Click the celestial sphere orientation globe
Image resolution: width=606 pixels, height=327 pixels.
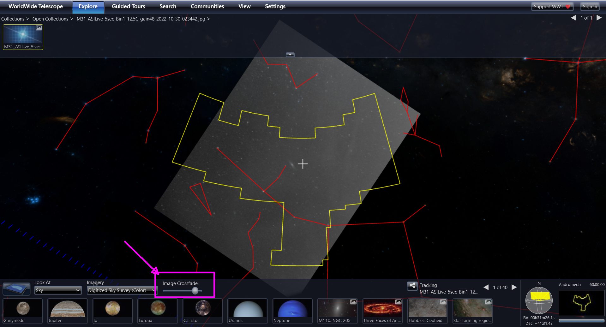539,300
